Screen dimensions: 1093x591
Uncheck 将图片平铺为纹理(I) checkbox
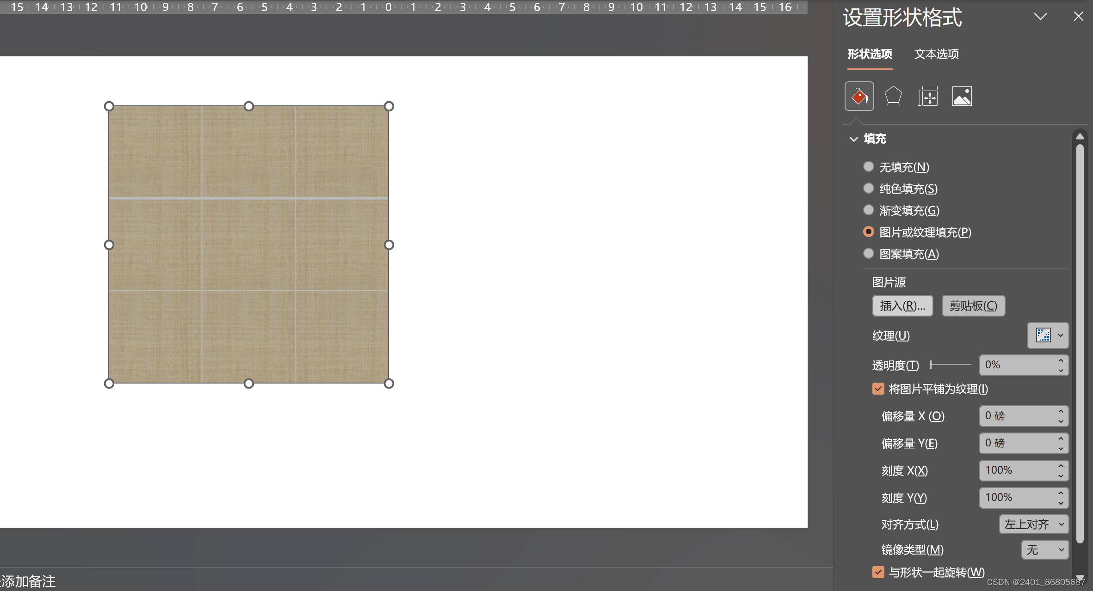(878, 389)
